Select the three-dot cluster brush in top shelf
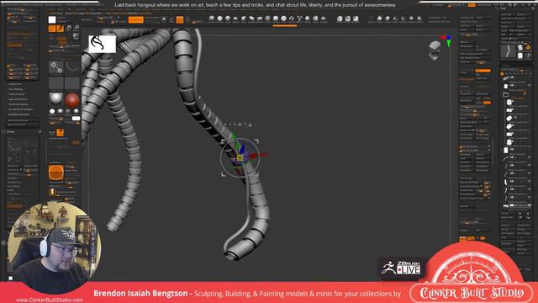Viewport: 538px width, 303px height. click(300, 19)
